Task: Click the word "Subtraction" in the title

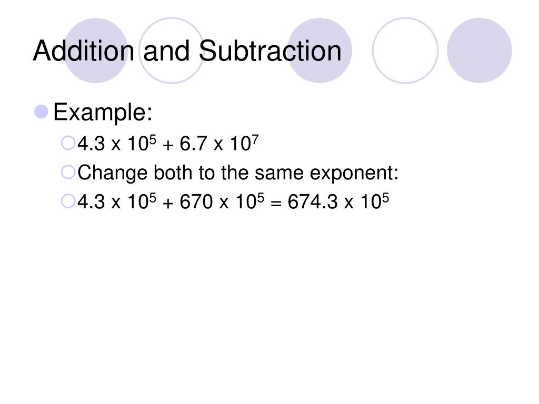Action: pyautogui.click(x=270, y=51)
